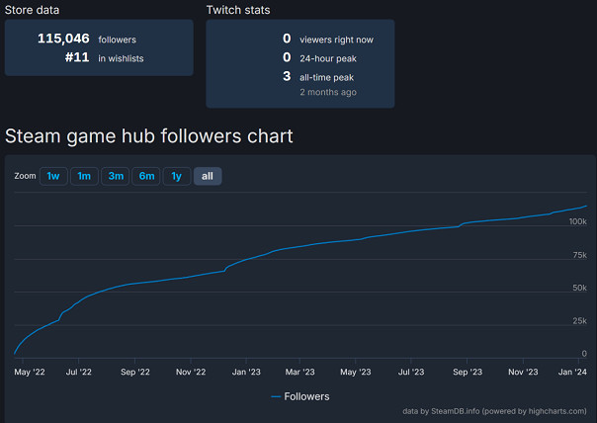Set chart zoom to 1w

(x=53, y=176)
